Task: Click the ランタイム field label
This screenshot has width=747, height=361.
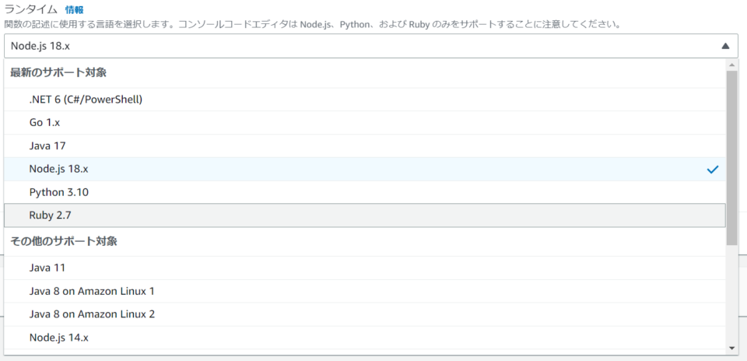Action: coord(30,10)
